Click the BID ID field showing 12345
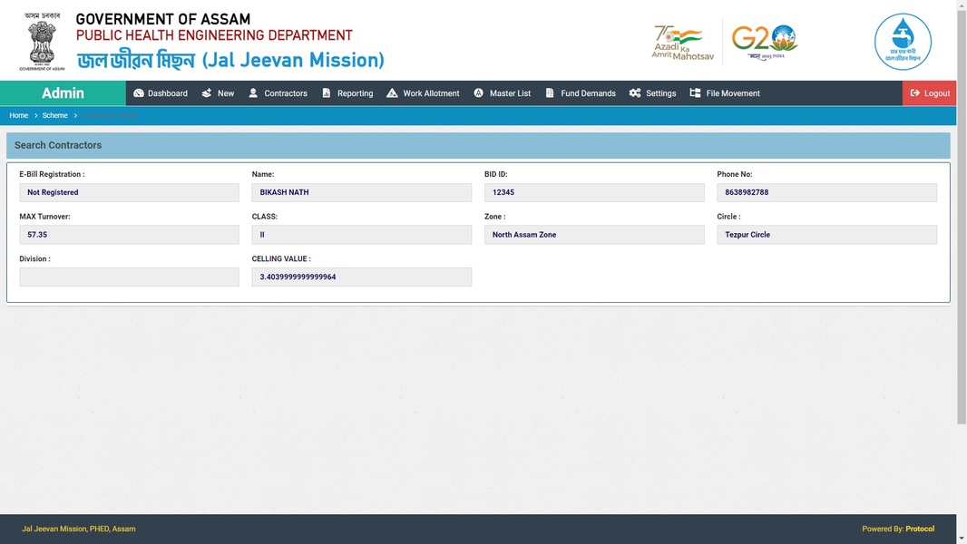Image resolution: width=967 pixels, height=544 pixels. pos(594,192)
